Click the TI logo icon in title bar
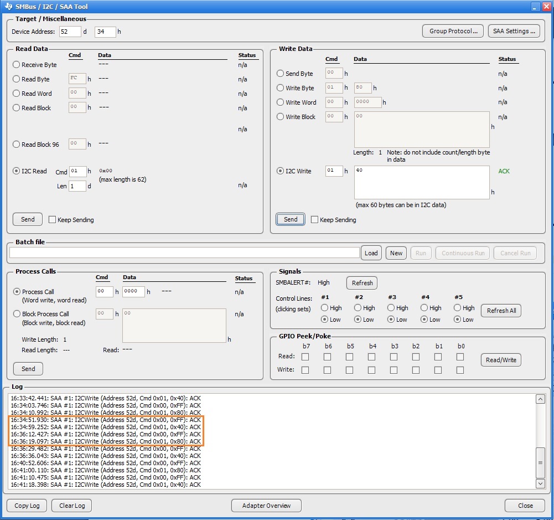This screenshot has width=554, height=520. (x=8, y=6)
